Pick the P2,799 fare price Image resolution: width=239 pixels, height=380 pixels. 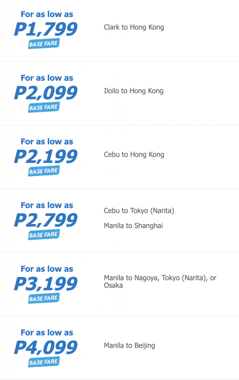(46, 220)
